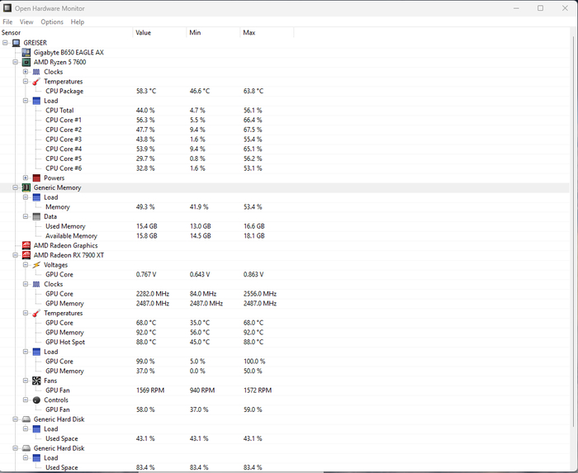This screenshot has width=578, height=473.
Task: Select the GPU Hot Spot row
Action: pyautogui.click(x=285, y=342)
